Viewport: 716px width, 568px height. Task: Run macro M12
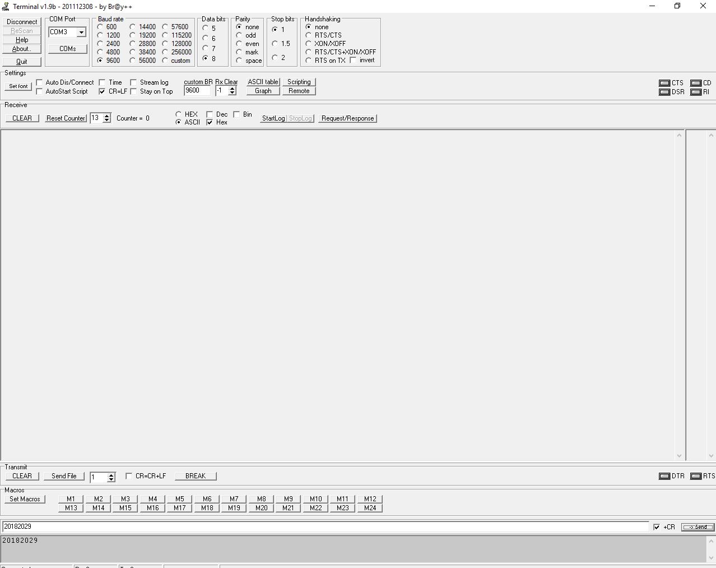pyautogui.click(x=370, y=499)
